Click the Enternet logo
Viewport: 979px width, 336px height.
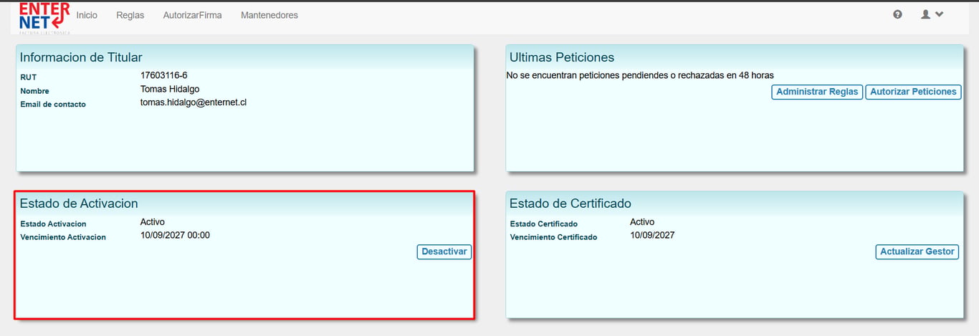point(44,17)
